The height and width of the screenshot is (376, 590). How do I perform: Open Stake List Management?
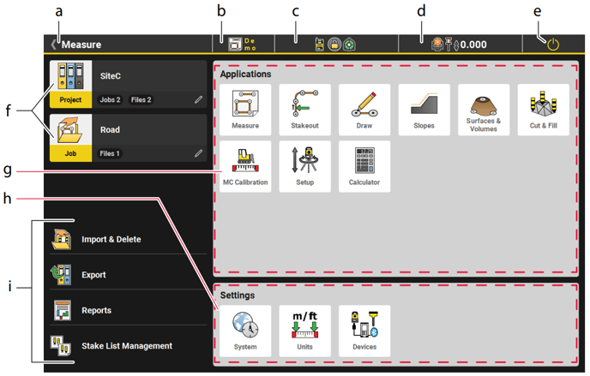[x=126, y=346]
